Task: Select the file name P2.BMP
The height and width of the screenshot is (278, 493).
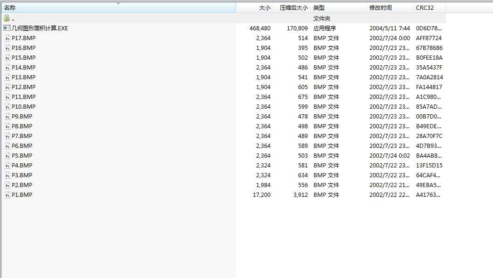Action: point(22,185)
